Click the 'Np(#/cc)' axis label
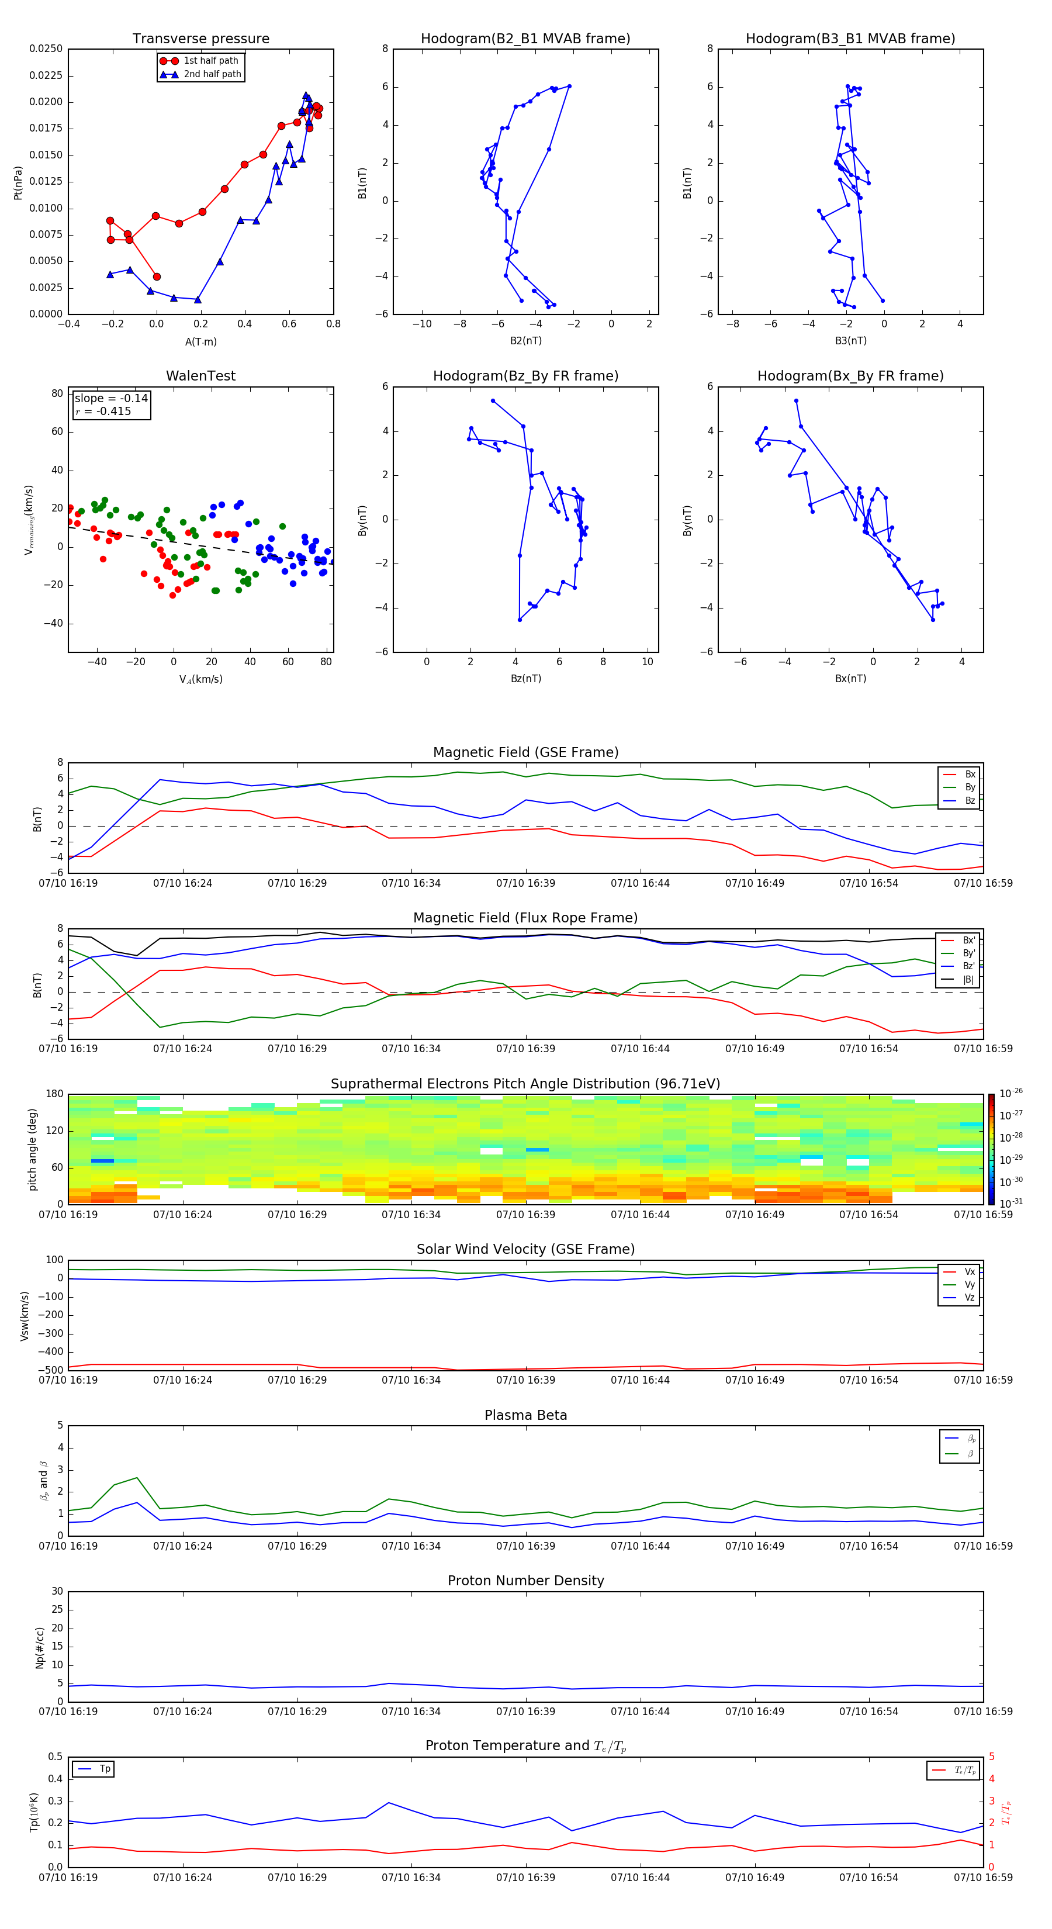Image resolution: width=1052 pixels, height=1929 pixels. pyautogui.click(x=40, y=1647)
